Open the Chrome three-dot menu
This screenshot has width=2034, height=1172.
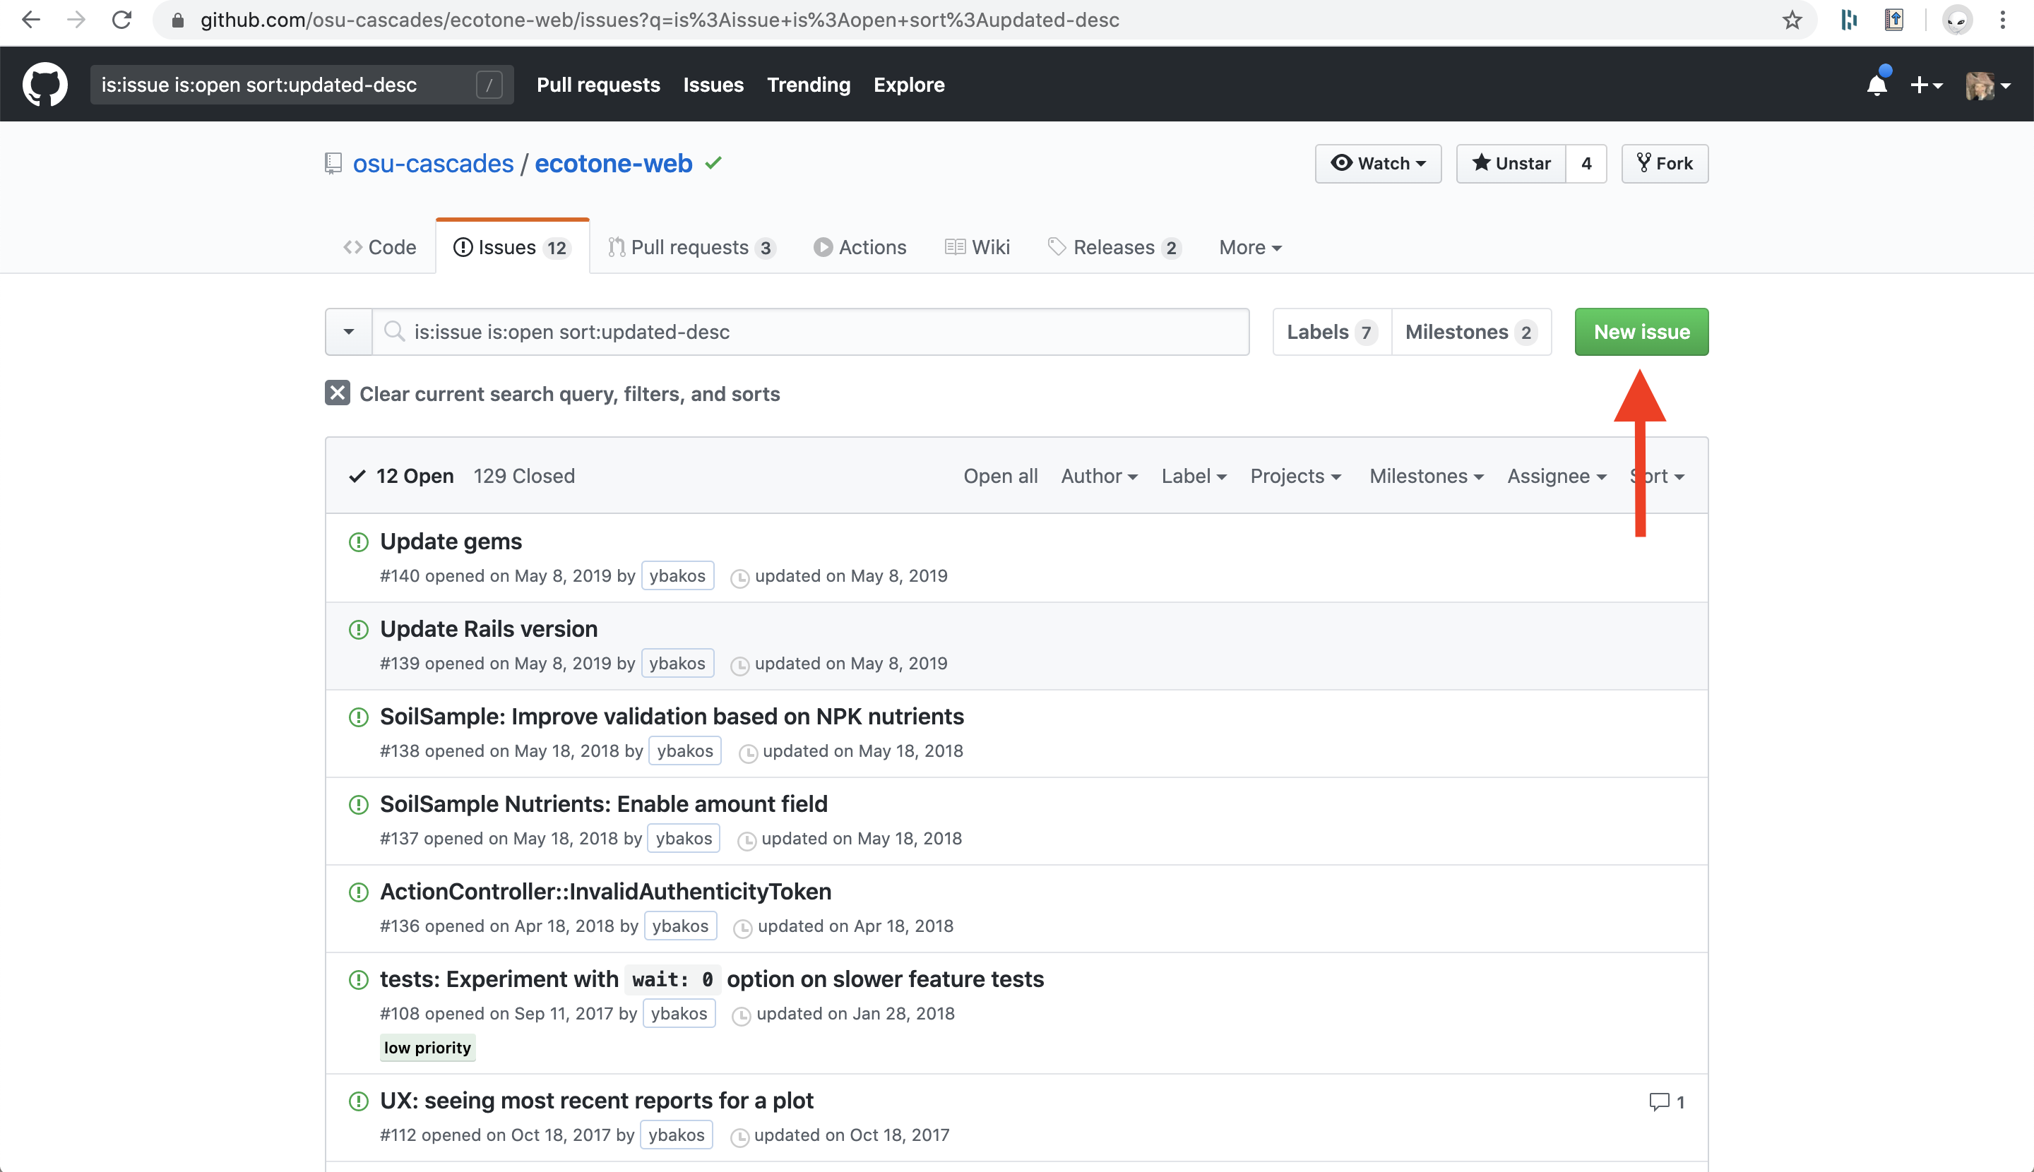pos(2003,20)
